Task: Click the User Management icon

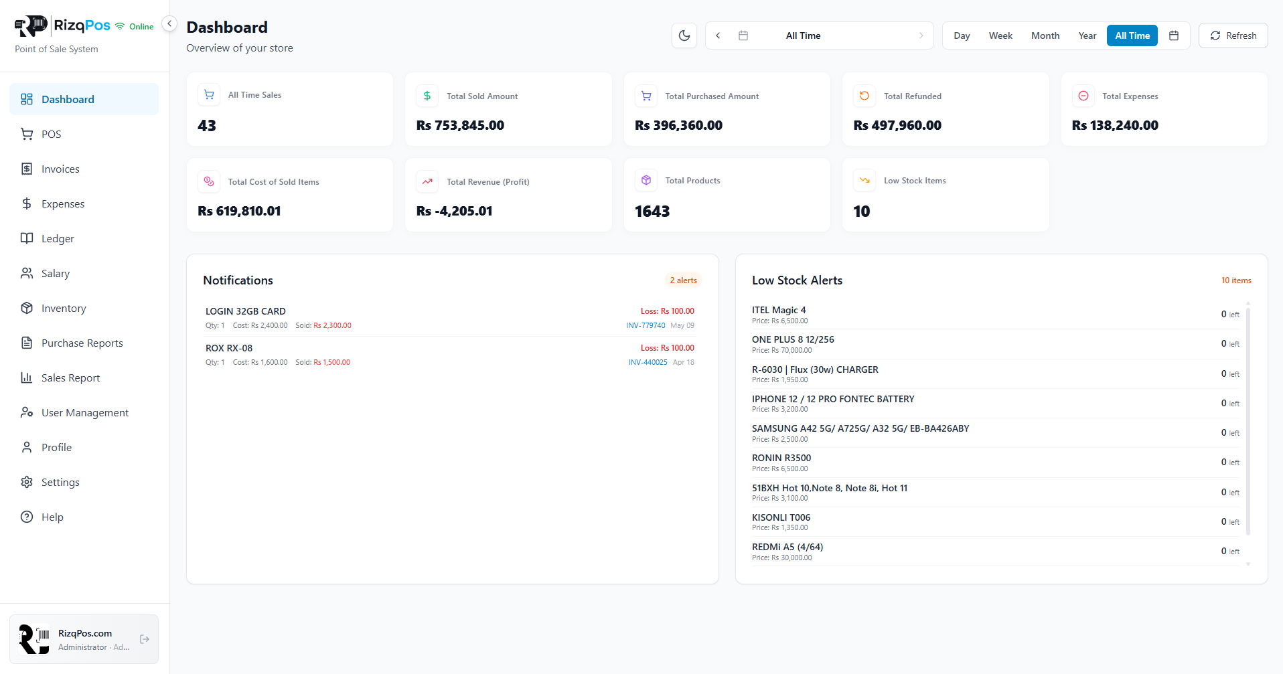Action: click(x=27, y=412)
